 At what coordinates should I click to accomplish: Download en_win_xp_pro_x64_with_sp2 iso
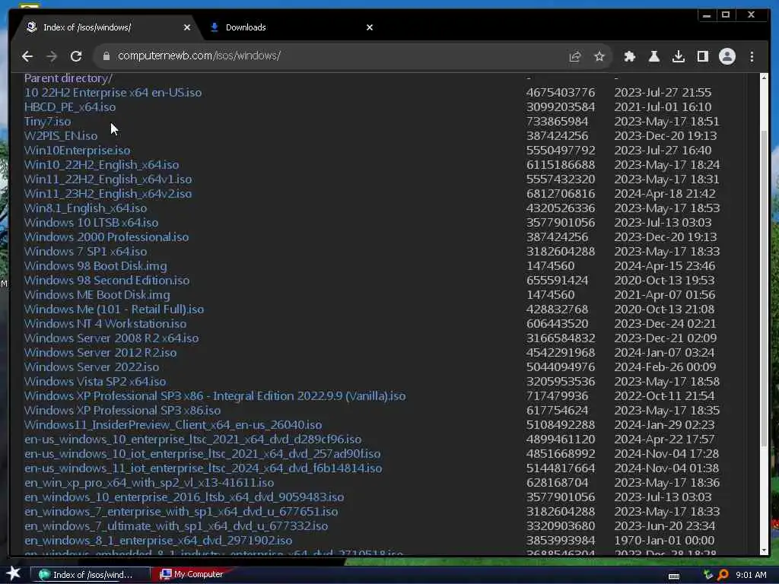(x=149, y=481)
